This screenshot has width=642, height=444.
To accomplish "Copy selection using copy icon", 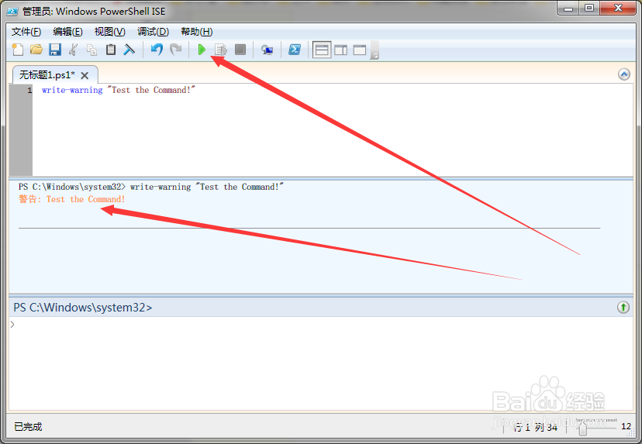I will click(91, 50).
